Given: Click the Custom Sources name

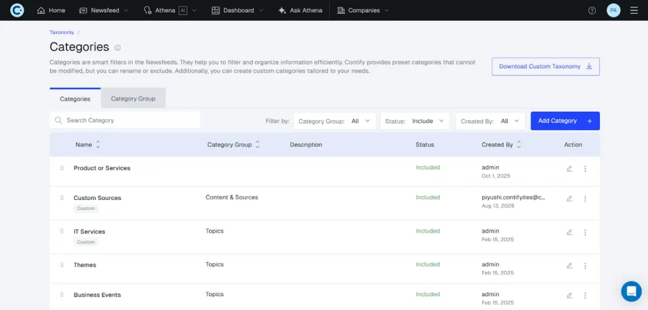Looking at the screenshot, I should pyautogui.click(x=97, y=197).
